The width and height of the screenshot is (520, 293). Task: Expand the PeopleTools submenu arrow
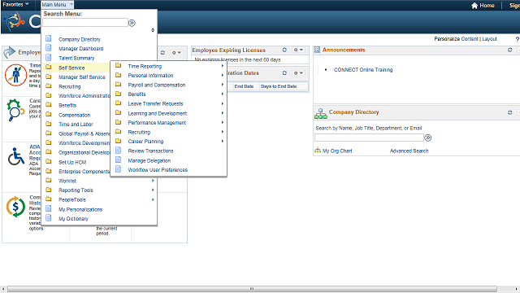tap(153, 199)
